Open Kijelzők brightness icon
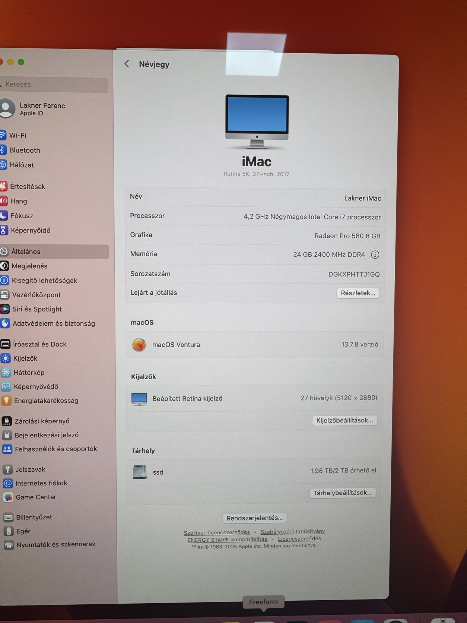Image resolution: width=467 pixels, height=623 pixels. click(x=6, y=358)
